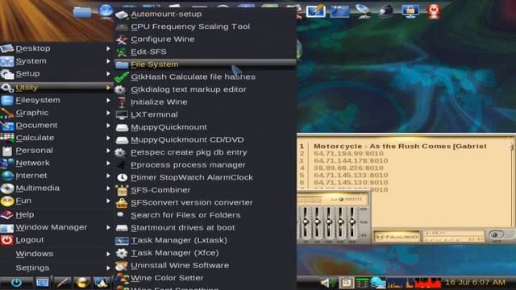This screenshot has height=290, width=516.
Task: Click the red power icon in top dock
Action: pyautogui.click(x=434, y=10)
